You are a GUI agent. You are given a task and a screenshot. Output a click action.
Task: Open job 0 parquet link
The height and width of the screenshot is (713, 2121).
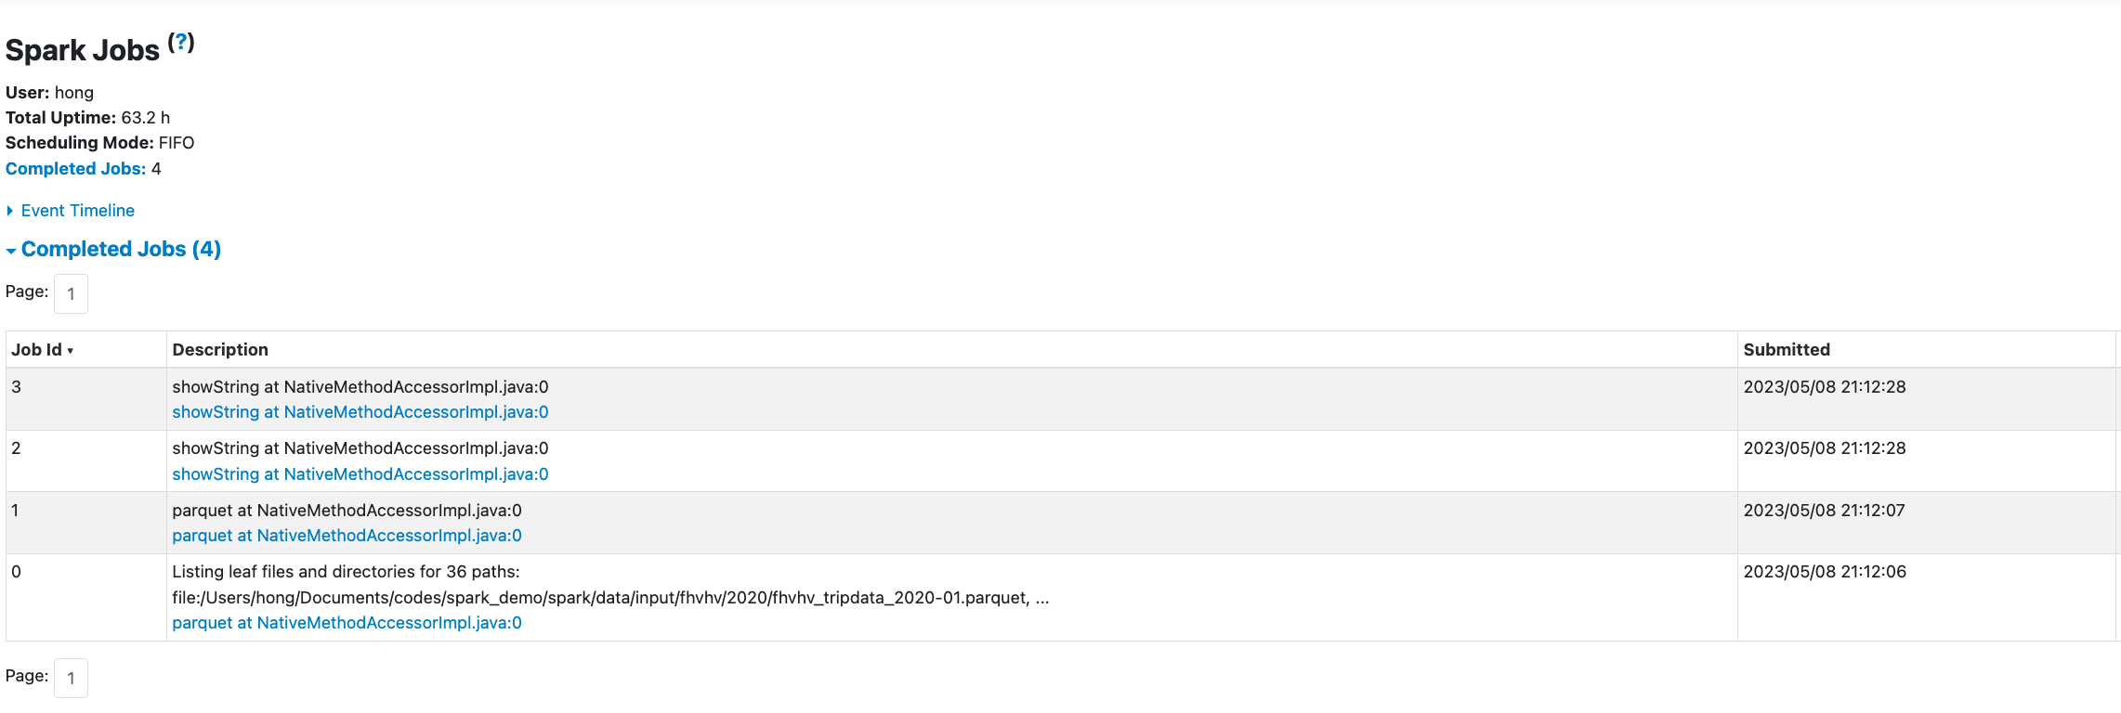click(x=347, y=623)
